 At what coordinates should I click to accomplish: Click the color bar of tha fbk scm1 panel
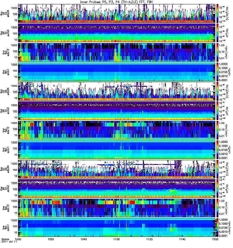[217, 72]
